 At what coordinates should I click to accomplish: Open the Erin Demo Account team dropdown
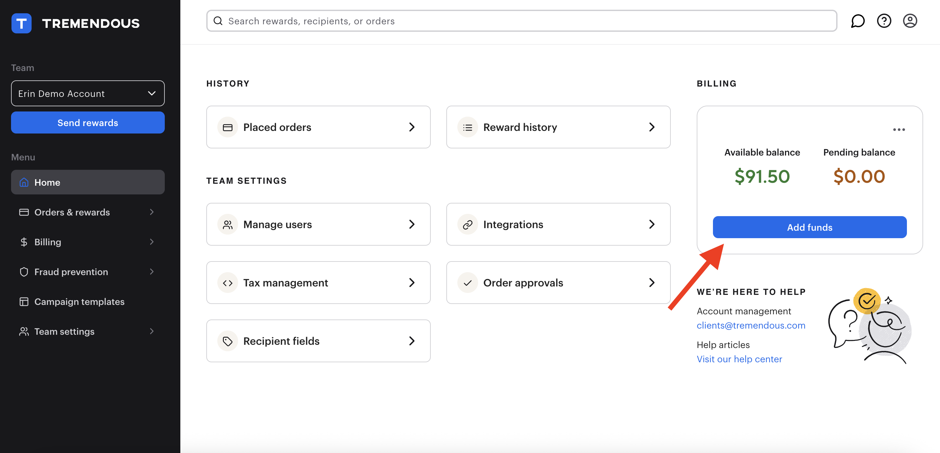[88, 94]
